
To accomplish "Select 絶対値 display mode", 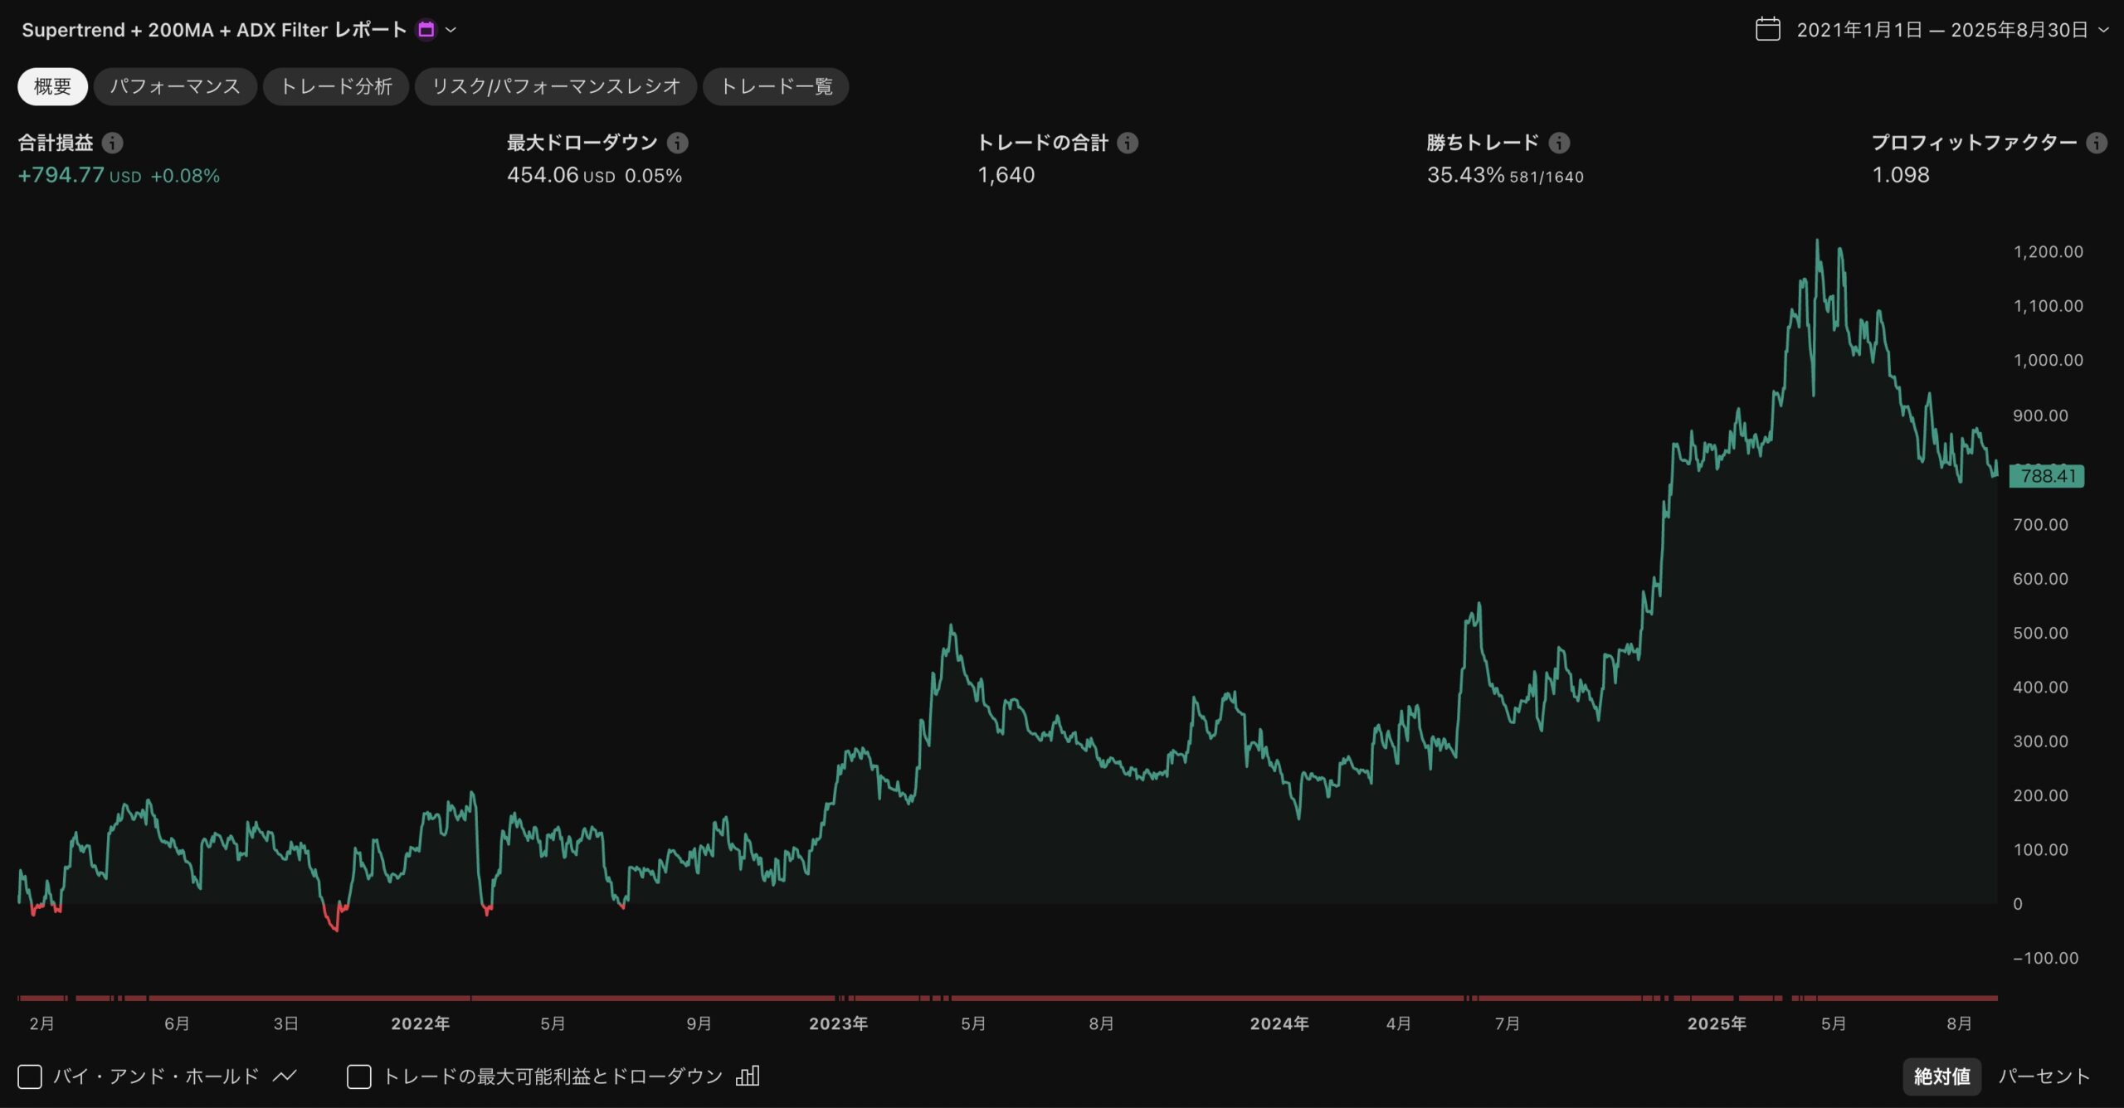I will pyautogui.click(x=1941, y=1076).
